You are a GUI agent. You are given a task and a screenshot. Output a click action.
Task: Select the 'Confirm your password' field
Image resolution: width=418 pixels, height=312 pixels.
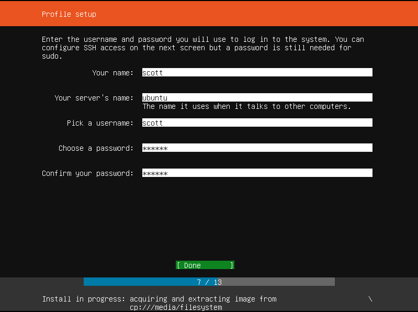click(257, 173)
